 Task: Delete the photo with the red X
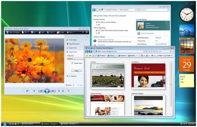[68, 91]
